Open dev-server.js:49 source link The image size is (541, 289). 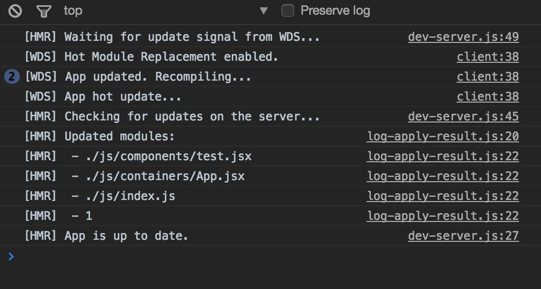pyautogui.click(x=464, y=37)
